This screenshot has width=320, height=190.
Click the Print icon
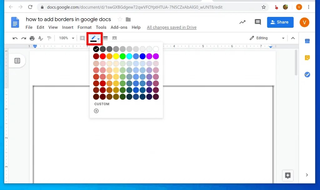[x=32, y=38]
